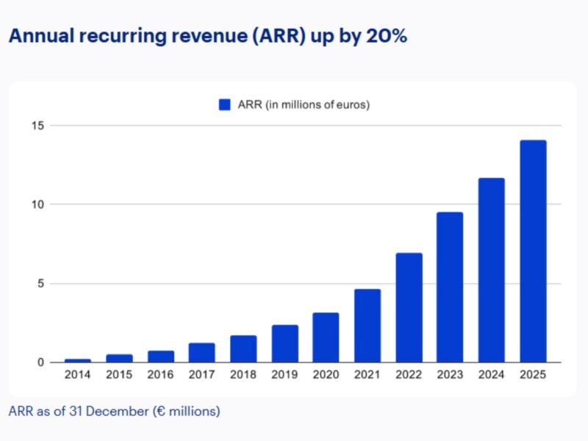Select the 2015 bar in the chart

tap(119, 359)
